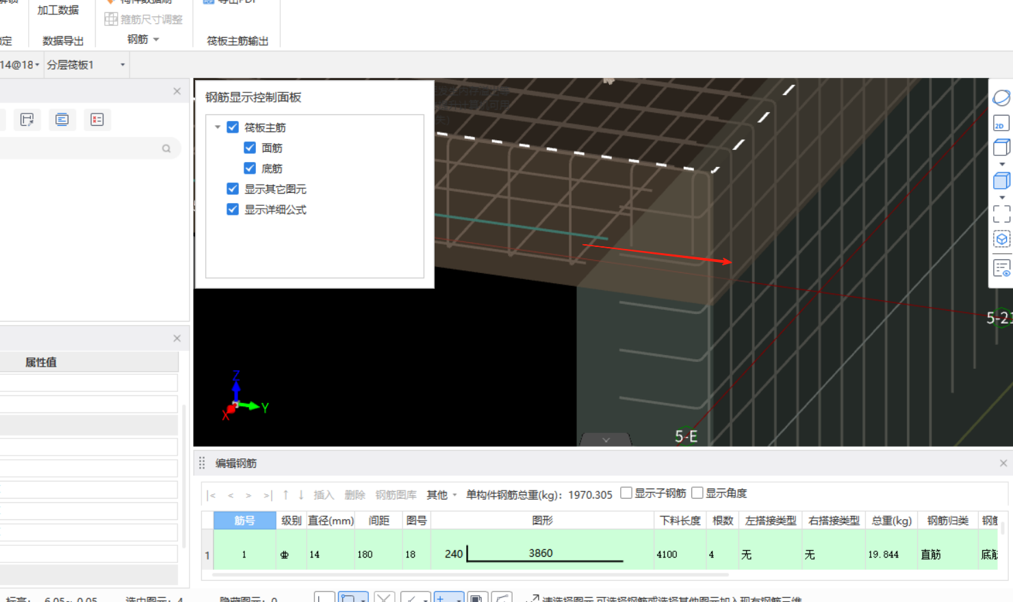
Task: Click 插入 in rebar editor toolbar
Action: [x=324, y=495]
